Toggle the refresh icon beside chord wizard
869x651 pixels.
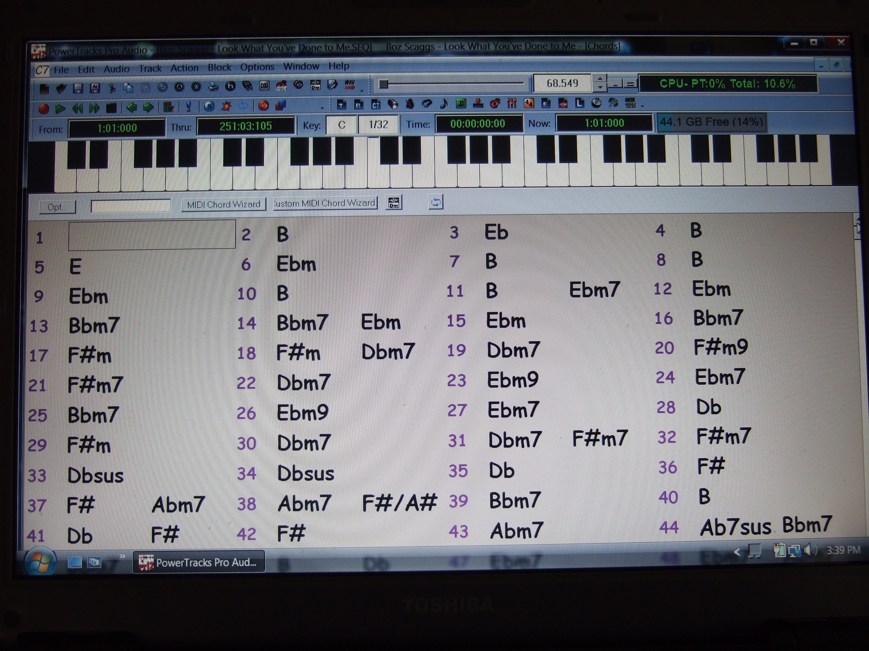coord(436,202)
